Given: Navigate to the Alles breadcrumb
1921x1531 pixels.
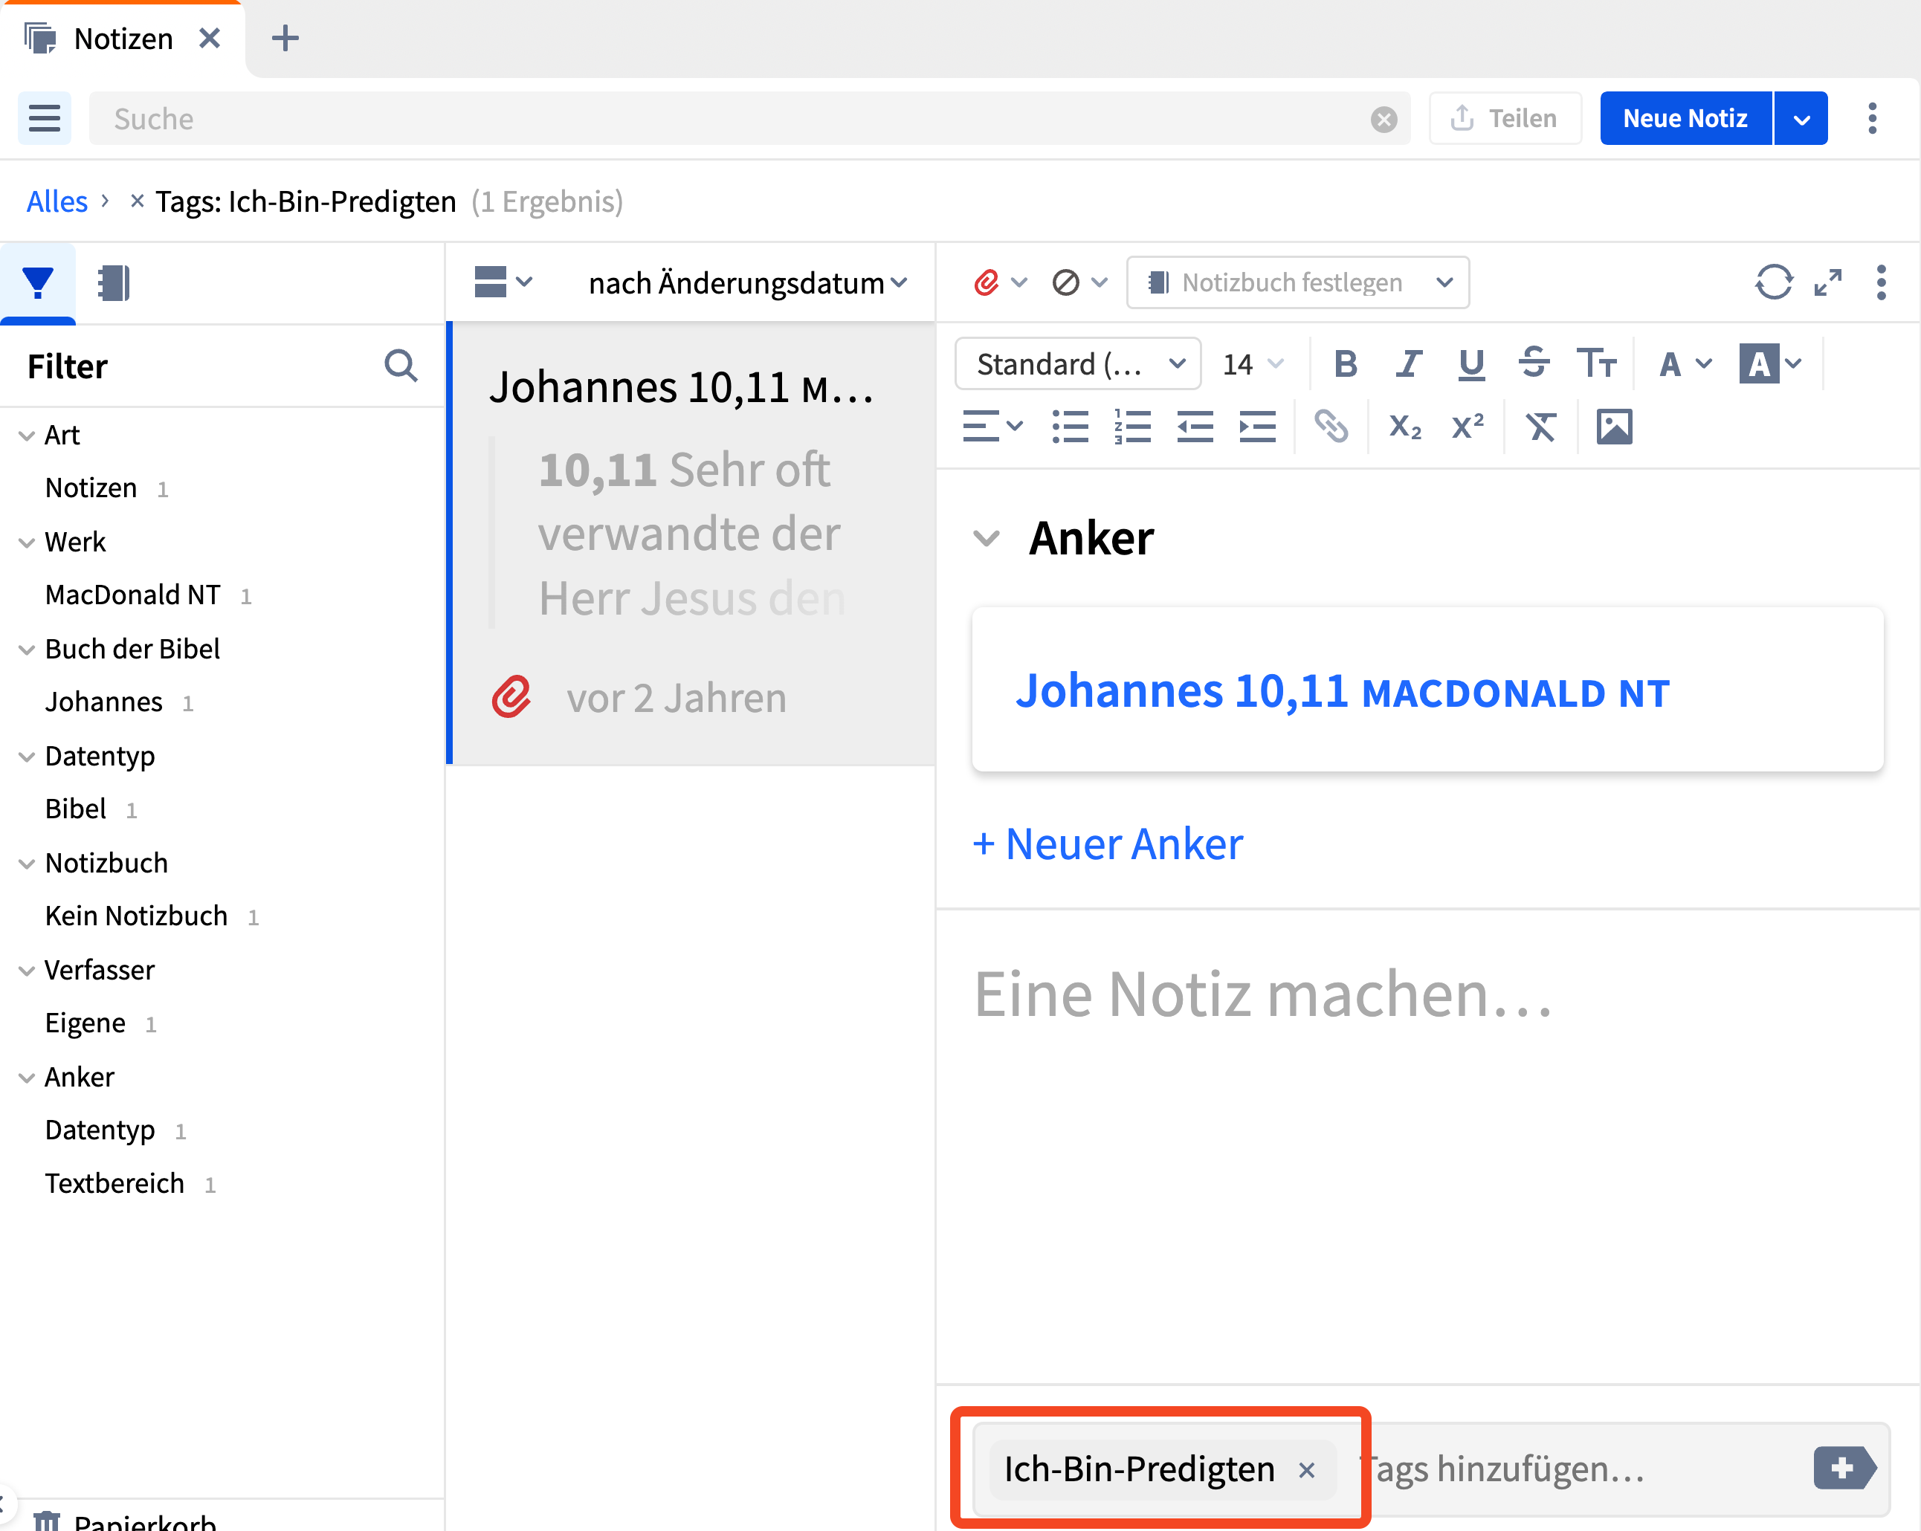Looking at the screenshot, I should (x=57, y=201).
